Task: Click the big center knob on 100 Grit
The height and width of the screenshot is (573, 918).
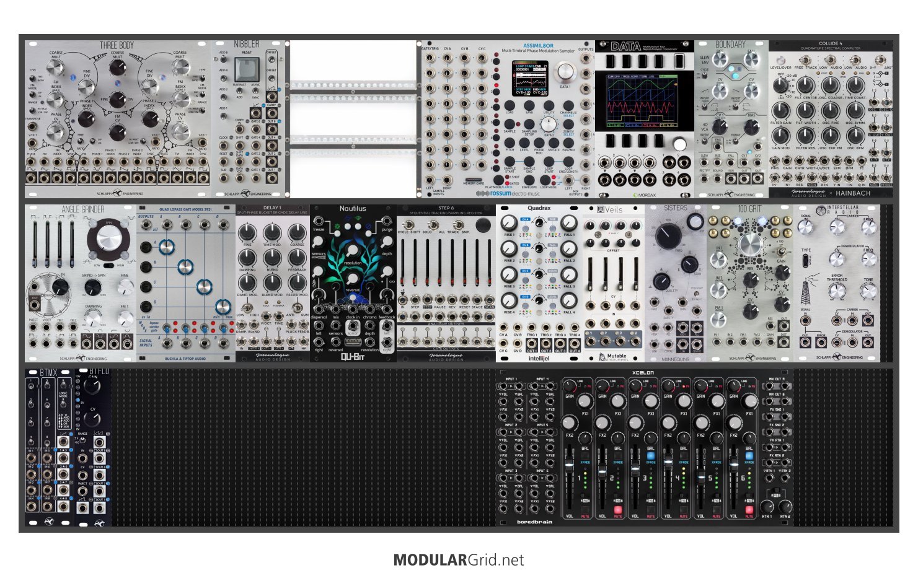Action: point(750,244)
